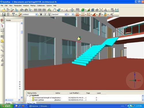144x108 pixels.
Task: Select the Zoom Box magnifier icon
Action: point(66,10)
